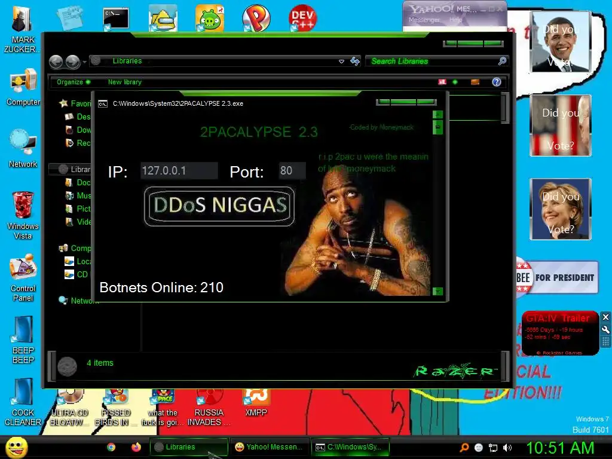Launch Chrome from the taskbar
The width and height of the screenshot is (612, 459).
click(x=111, y=447)
